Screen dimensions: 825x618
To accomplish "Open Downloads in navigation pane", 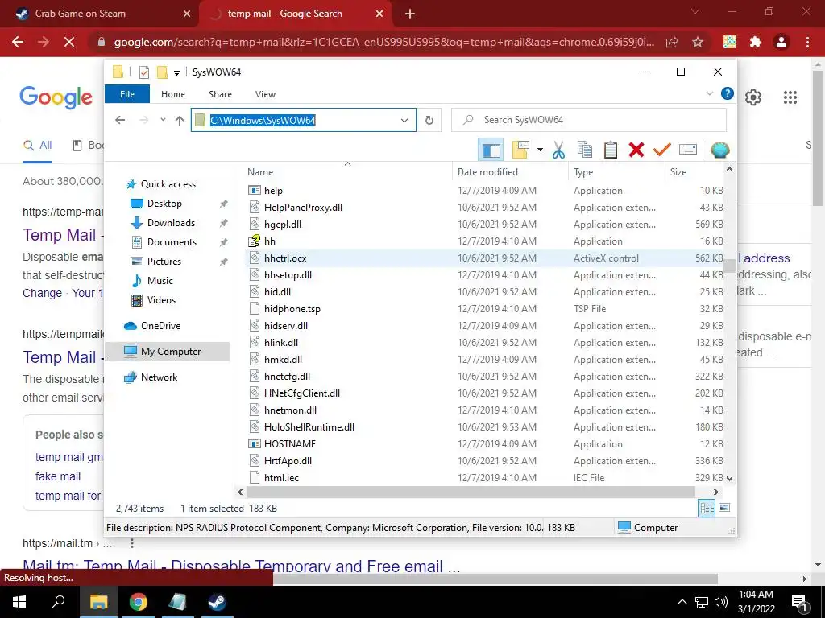I will 171,223.
